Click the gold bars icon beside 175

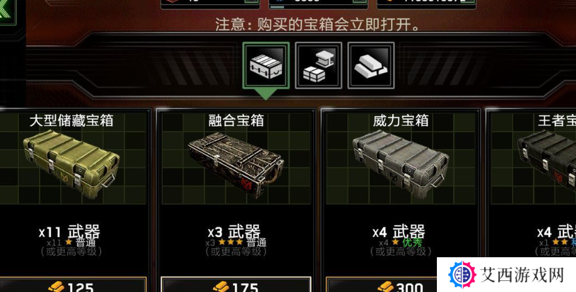pos(221,287)
